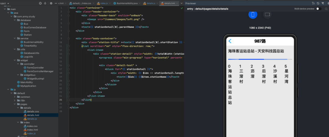Open FormController in project tree
The height and width of the screenshot is (137, 329).
point(35,68)
